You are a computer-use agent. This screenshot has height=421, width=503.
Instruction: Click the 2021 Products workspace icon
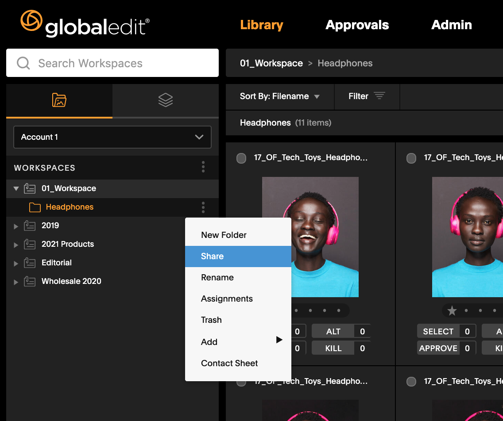pyautogui.click(x=30, y=244)
